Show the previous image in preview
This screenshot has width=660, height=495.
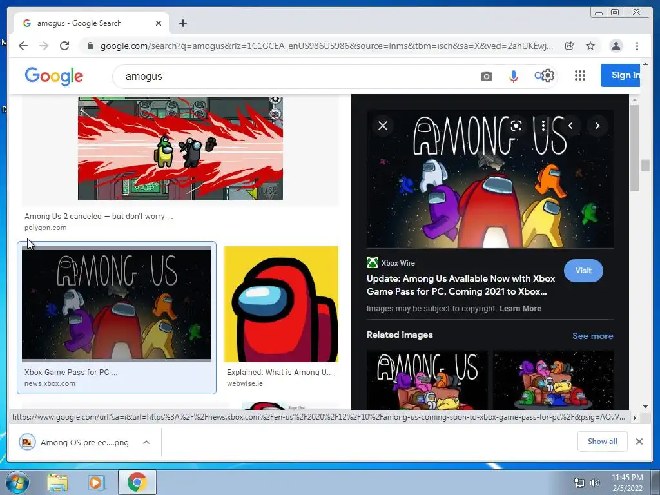[570, 126]
